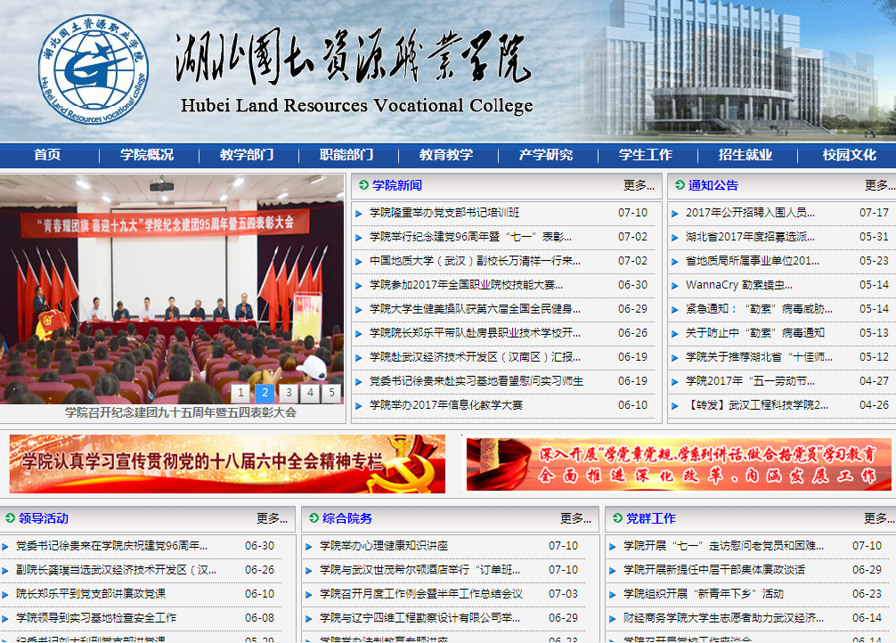Expand 更多 in 学院新闻 section
Image resolution: width=896 pixels, height=643 pixels.
click(x=639, y=185)
